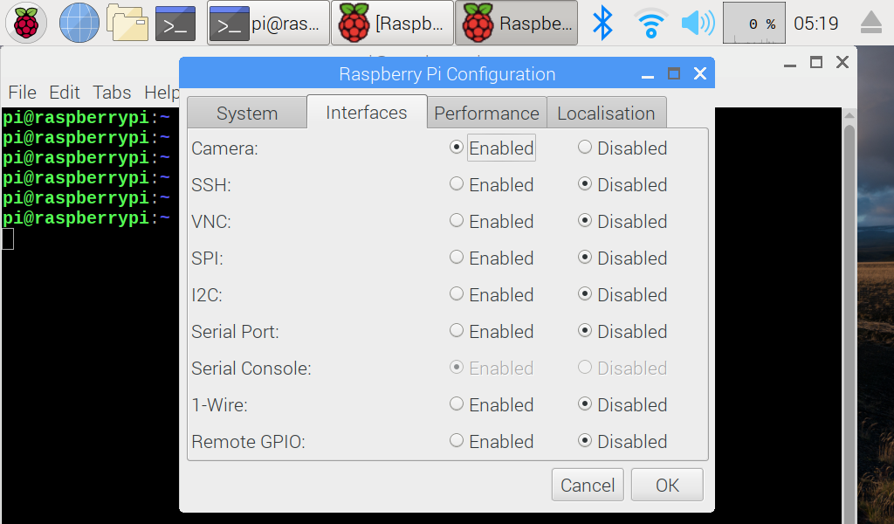The height and width of the screenshot is (524, 894).
Task: Disable the Camera interface
Action: pyautogui.click(x=585, y=148)
